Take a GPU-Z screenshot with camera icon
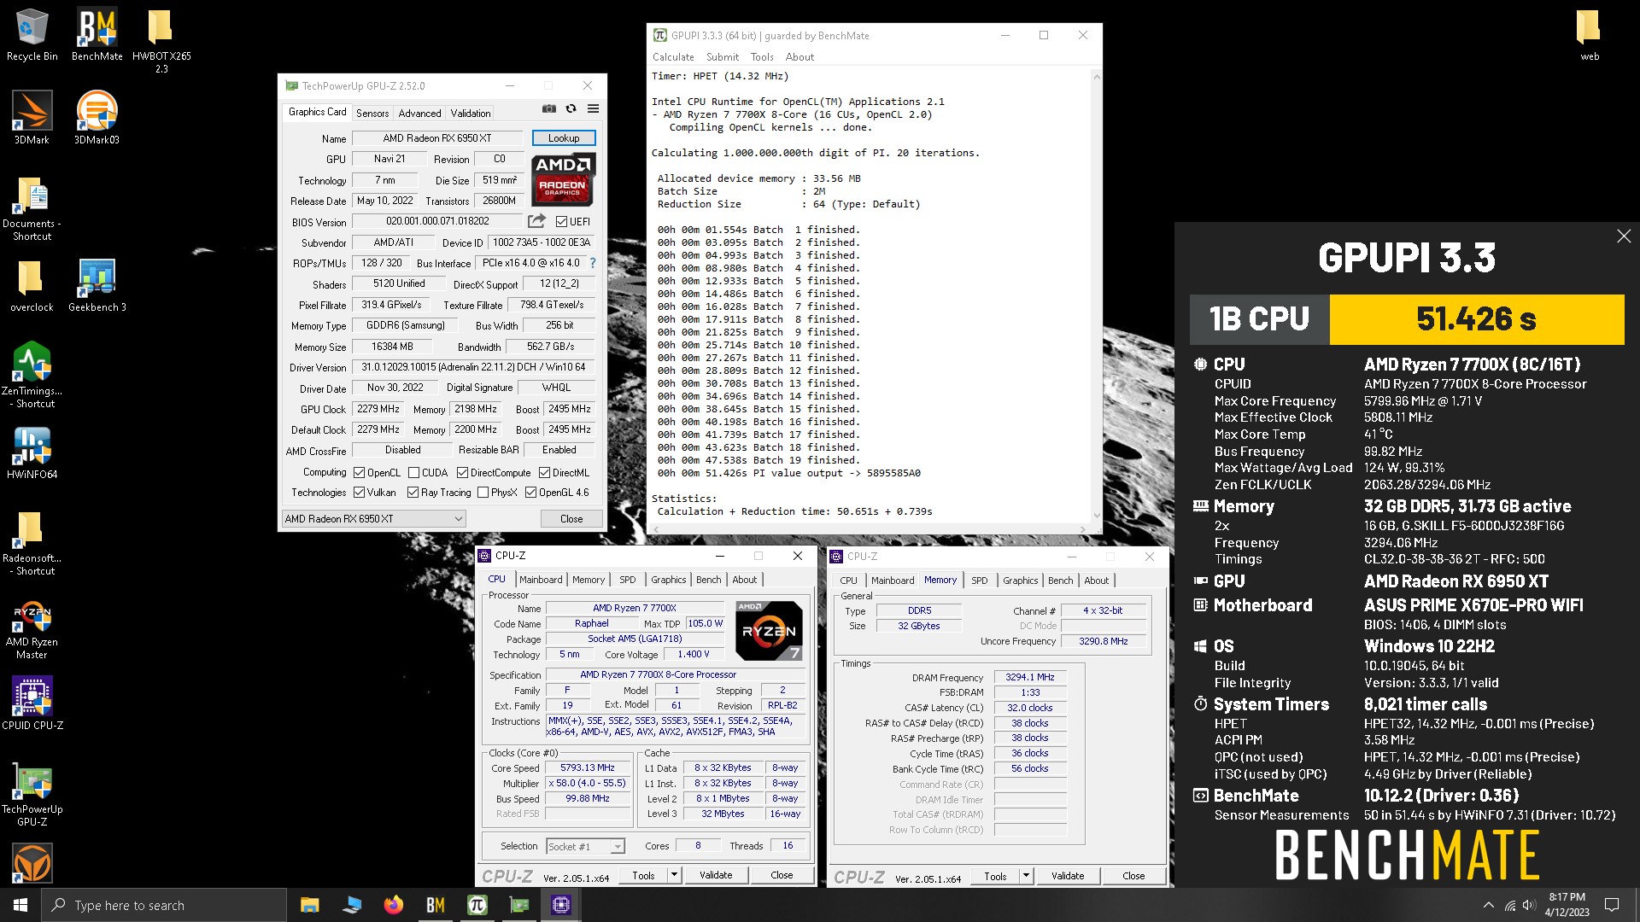 pyautogui.click(x=549, y=109)
